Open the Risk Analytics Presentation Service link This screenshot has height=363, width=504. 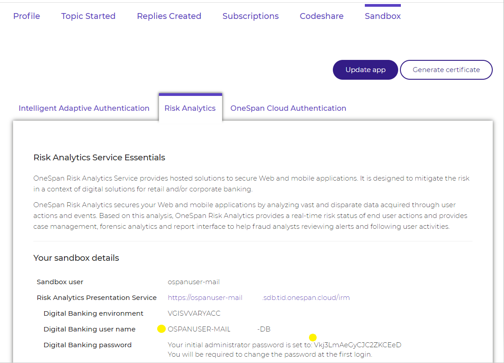[259, 298]
